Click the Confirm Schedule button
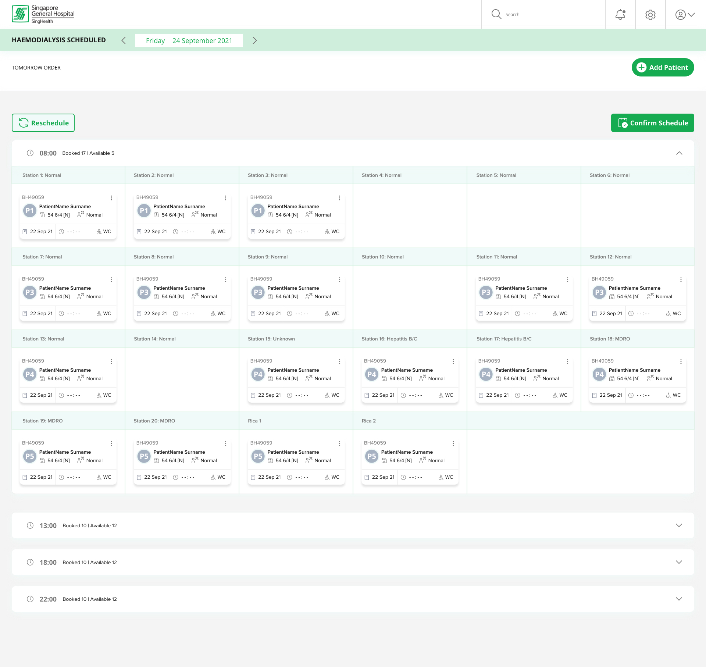 (653, 123)
